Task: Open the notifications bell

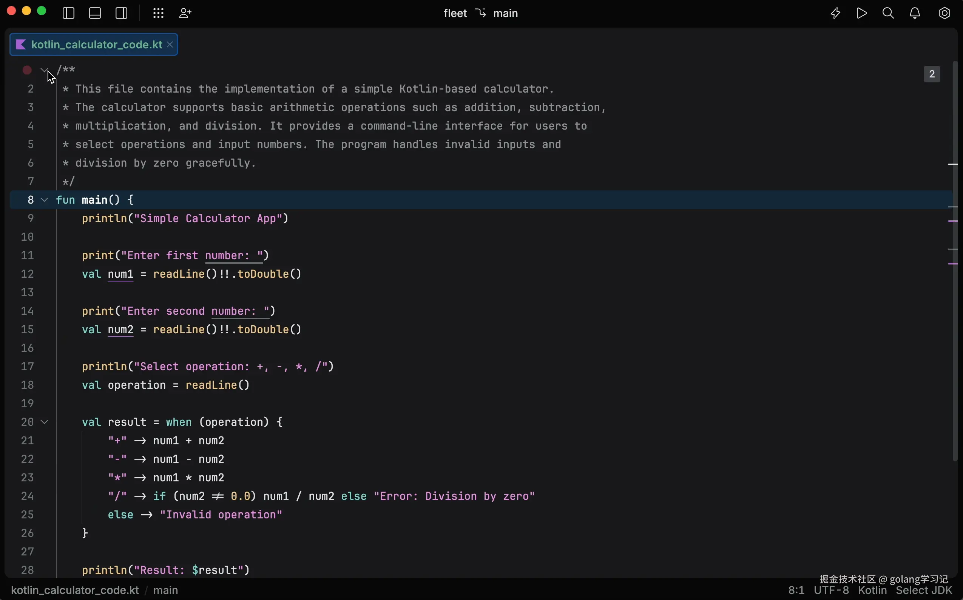Action: click(915, 13)
